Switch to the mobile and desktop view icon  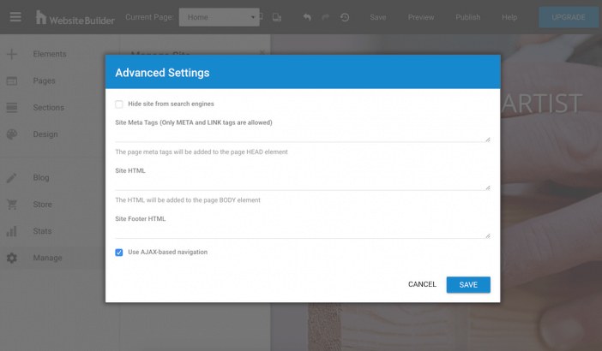pos(276,17)
